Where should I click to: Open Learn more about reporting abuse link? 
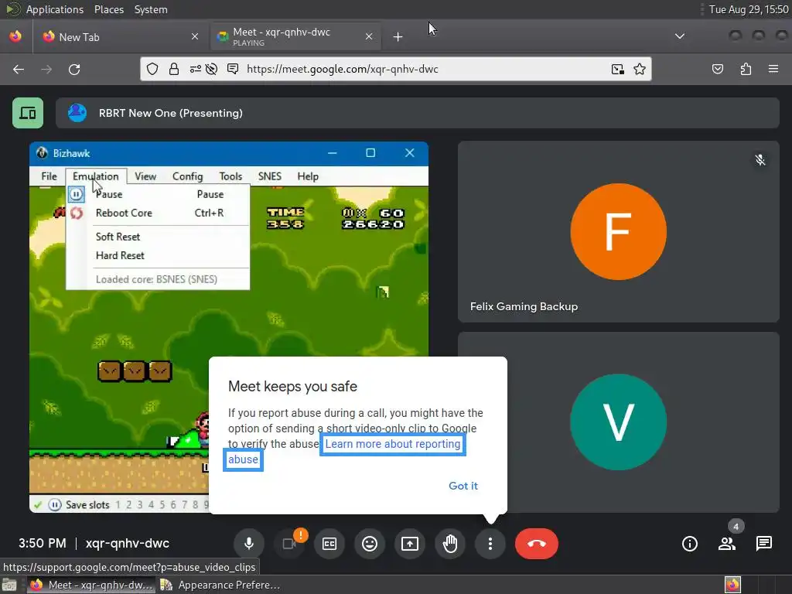click(x=392, y=444)
